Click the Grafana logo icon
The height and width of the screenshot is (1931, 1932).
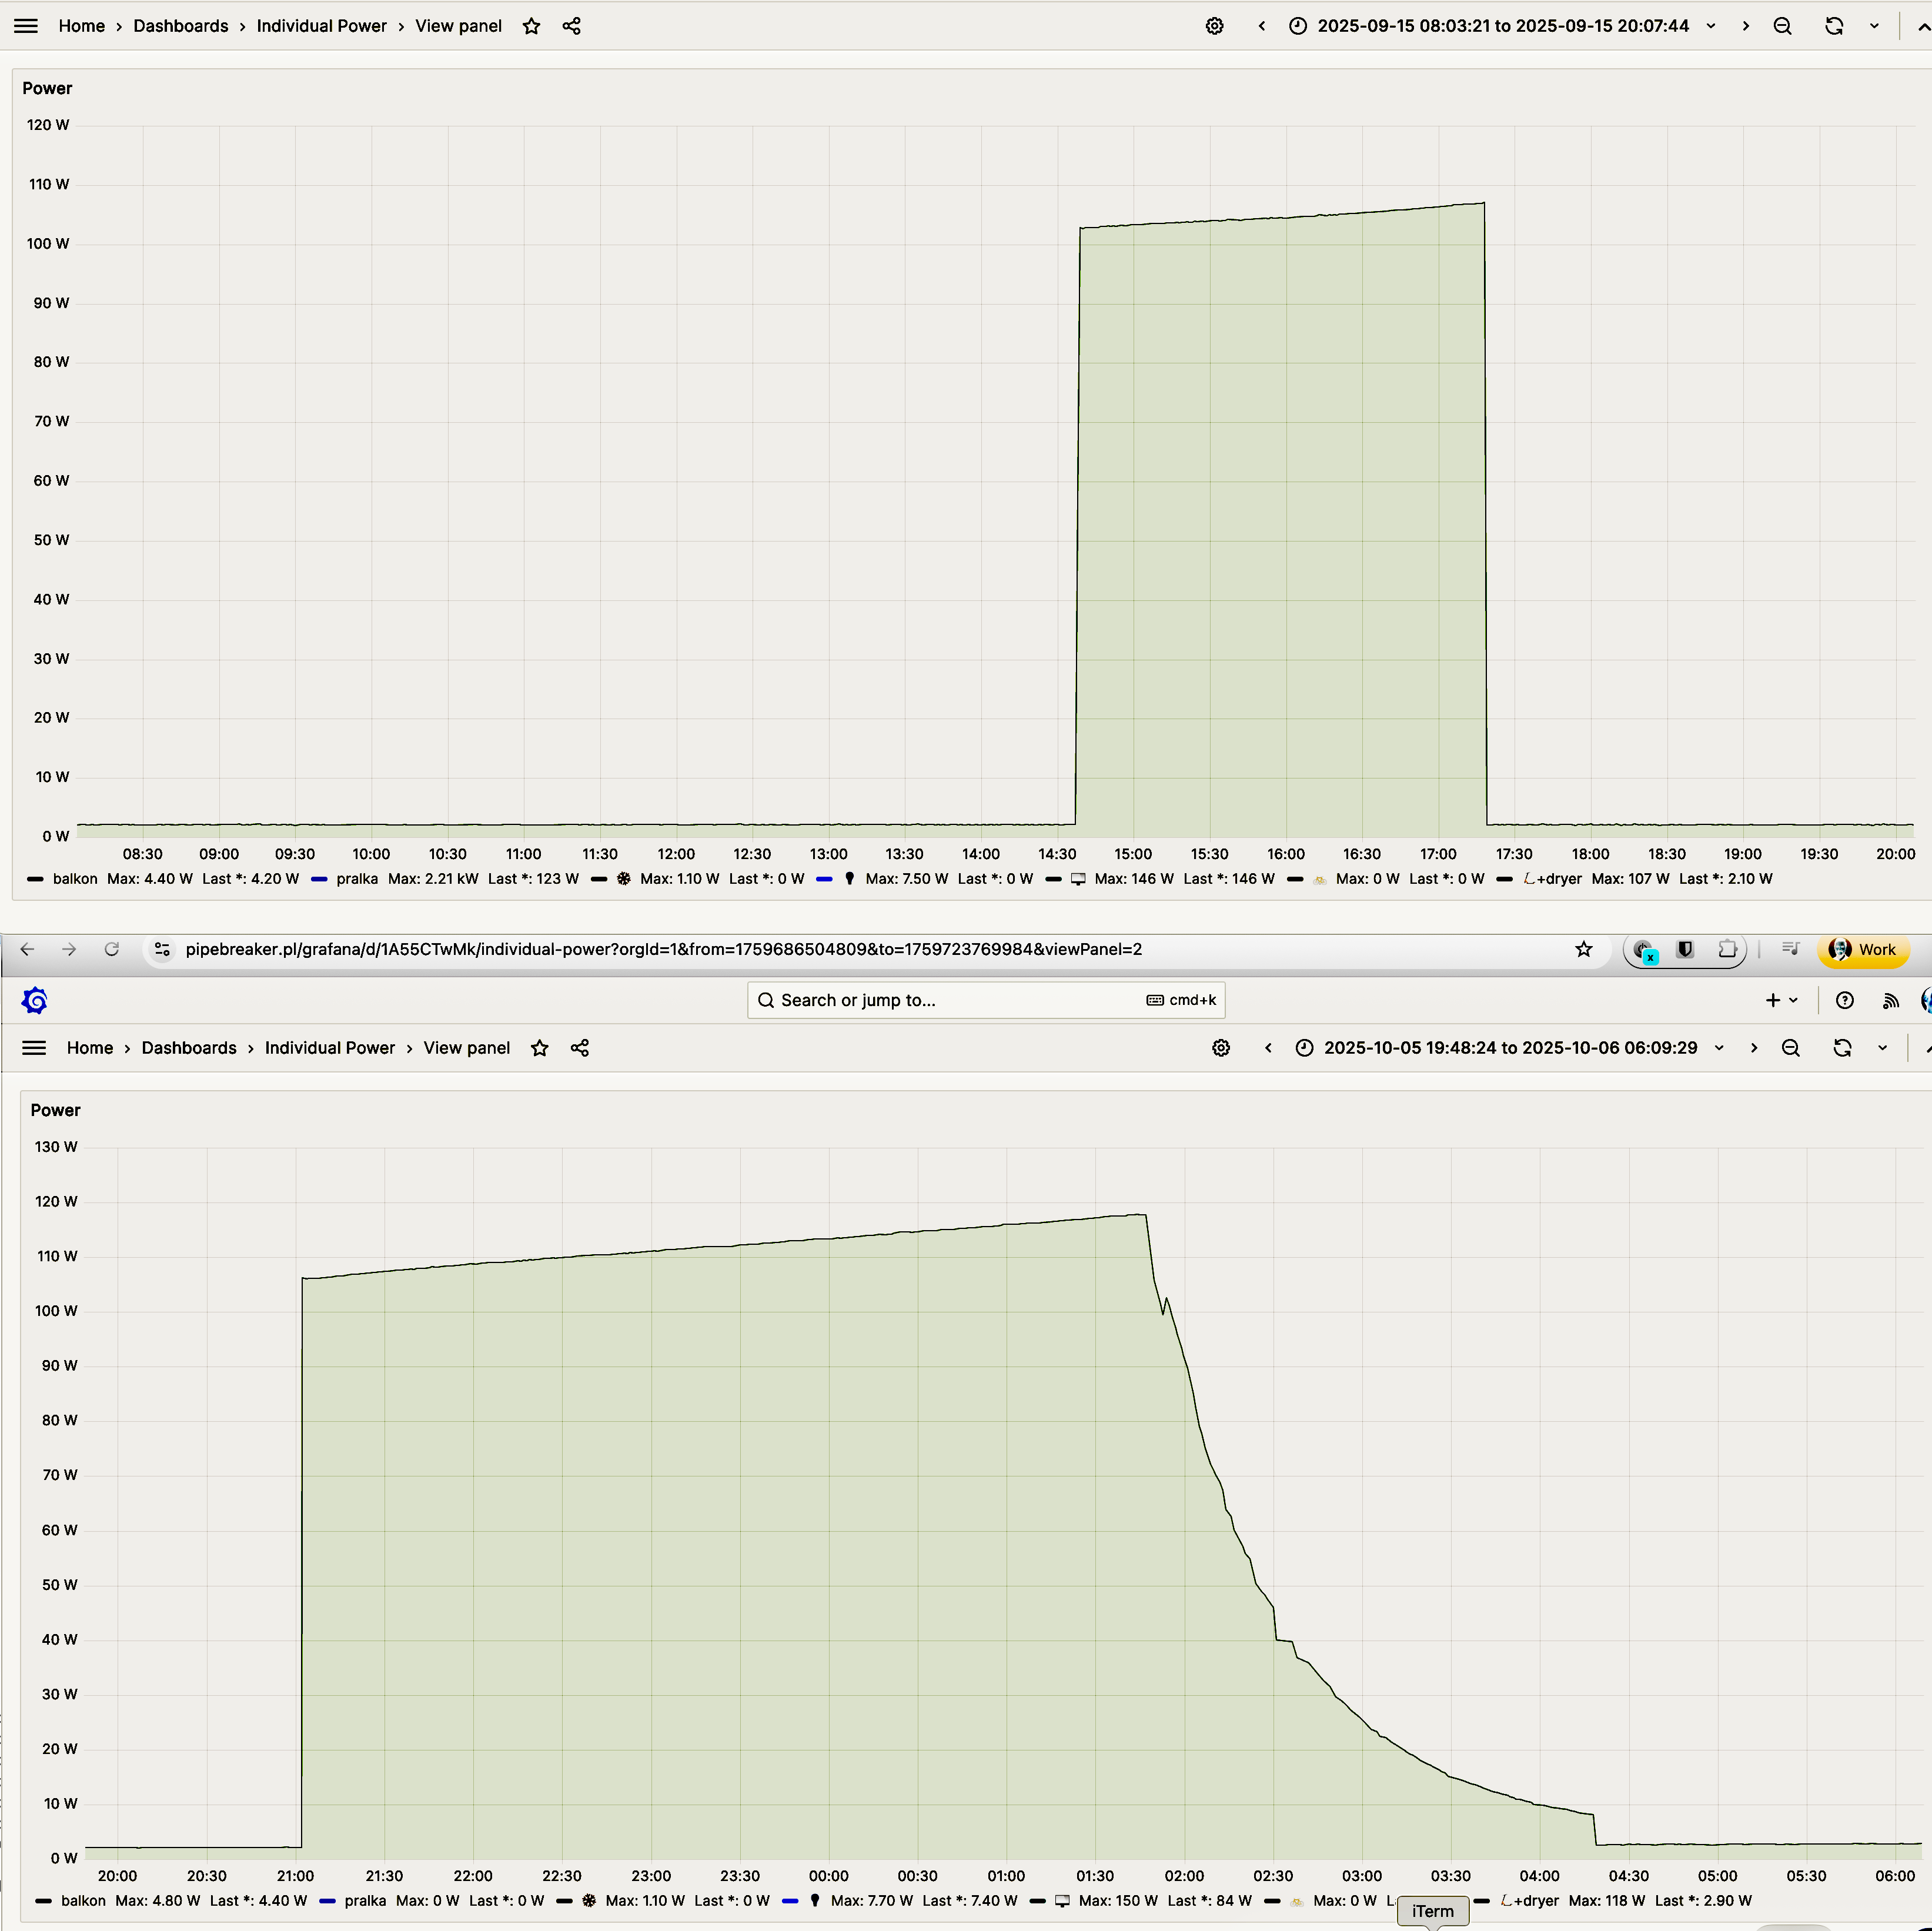35,1000
